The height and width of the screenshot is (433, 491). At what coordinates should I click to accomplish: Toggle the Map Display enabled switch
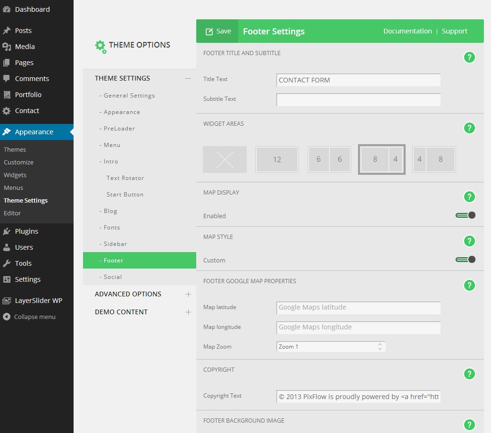tap(465, 215)
